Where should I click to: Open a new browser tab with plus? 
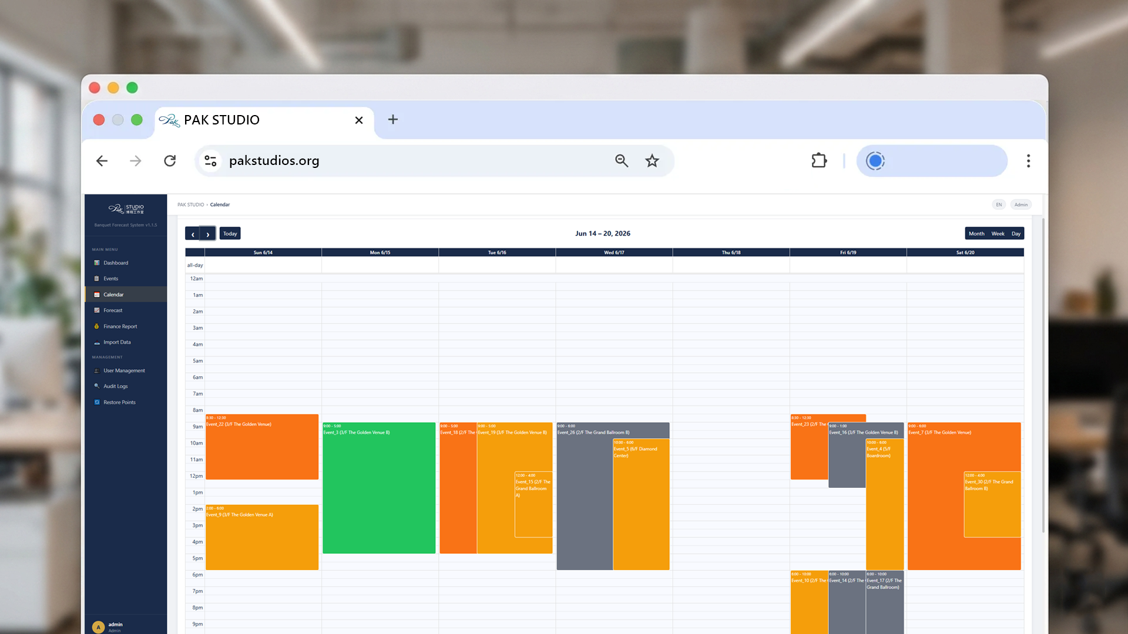click(393, 120)
